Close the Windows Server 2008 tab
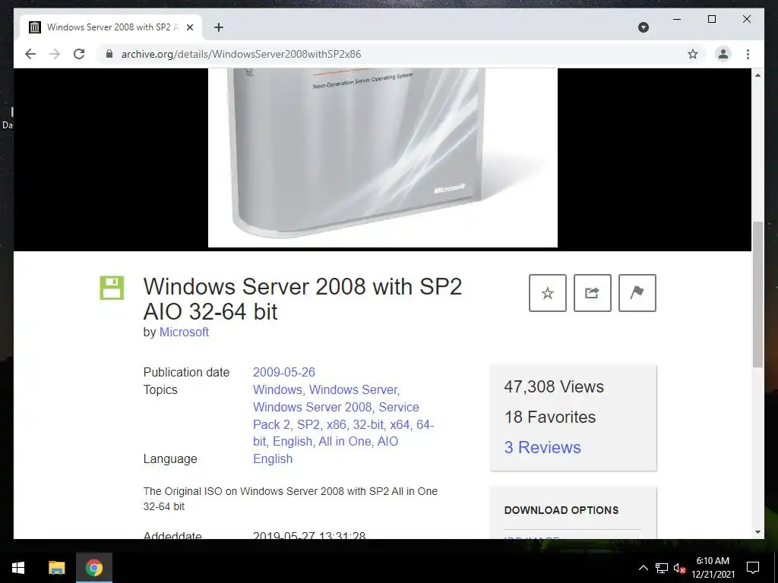The image size is (778, 583). 189,27
